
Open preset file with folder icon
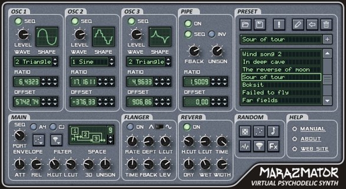[246, 24]
